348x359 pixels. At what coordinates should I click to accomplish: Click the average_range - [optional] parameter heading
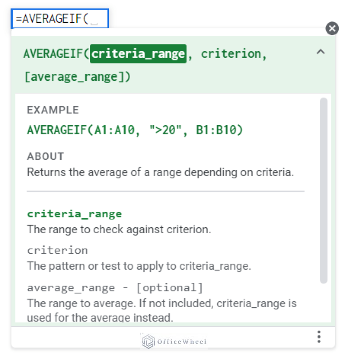coord(115,288)
